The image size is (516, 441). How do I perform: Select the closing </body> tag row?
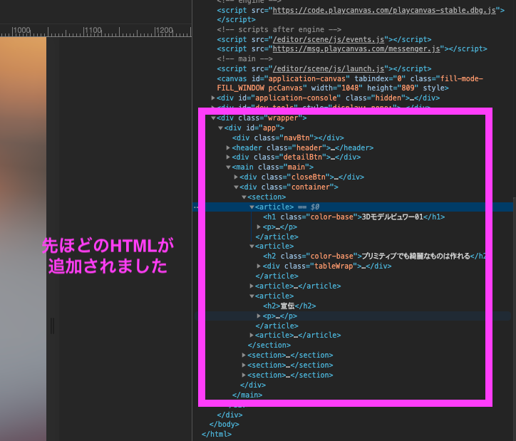(x=224, y=424)
